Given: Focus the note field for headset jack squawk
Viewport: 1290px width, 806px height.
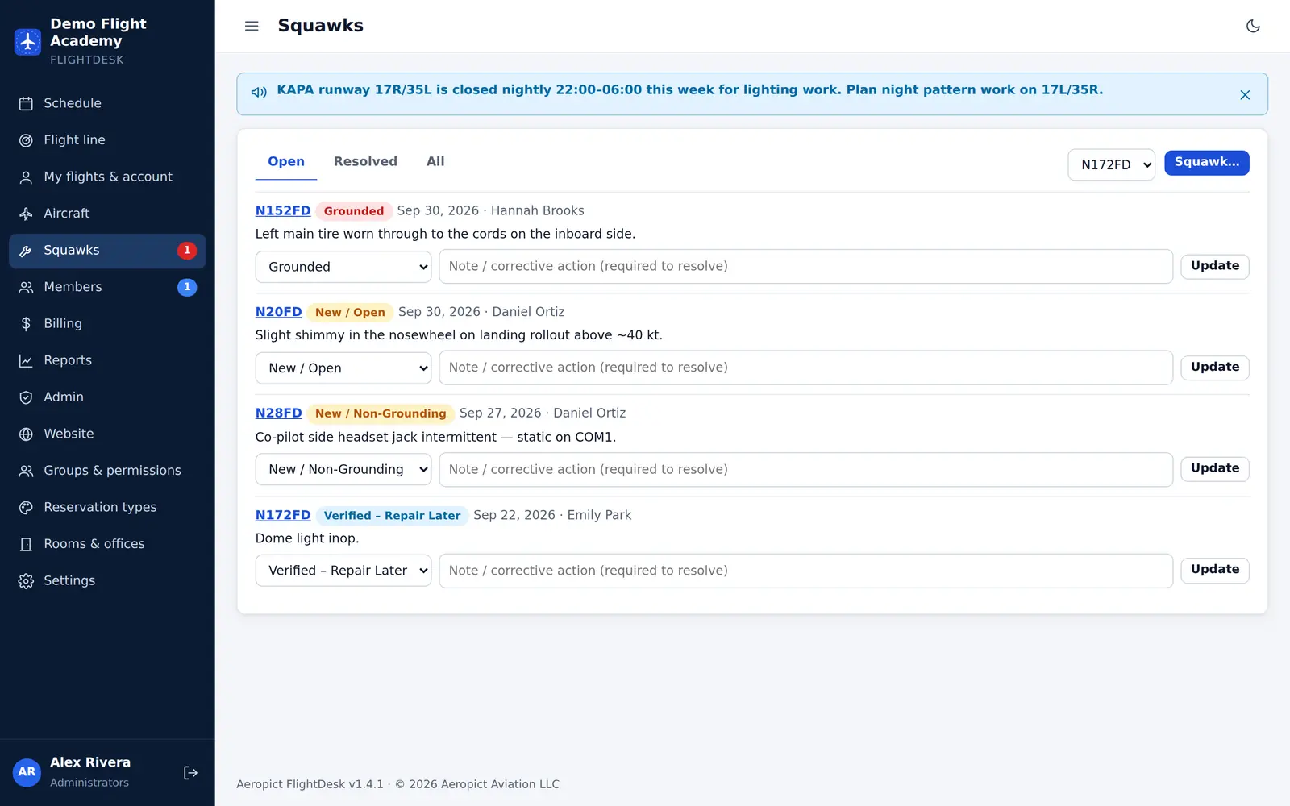Looking at the screenshot, I should coord(805,469).
